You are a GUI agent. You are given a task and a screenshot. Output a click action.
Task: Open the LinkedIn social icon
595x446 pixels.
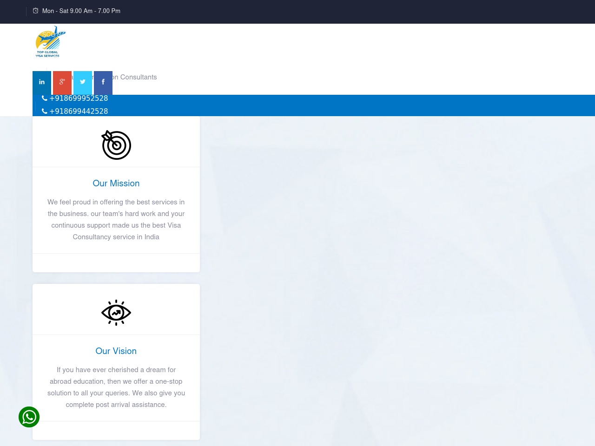click(42, 83)
